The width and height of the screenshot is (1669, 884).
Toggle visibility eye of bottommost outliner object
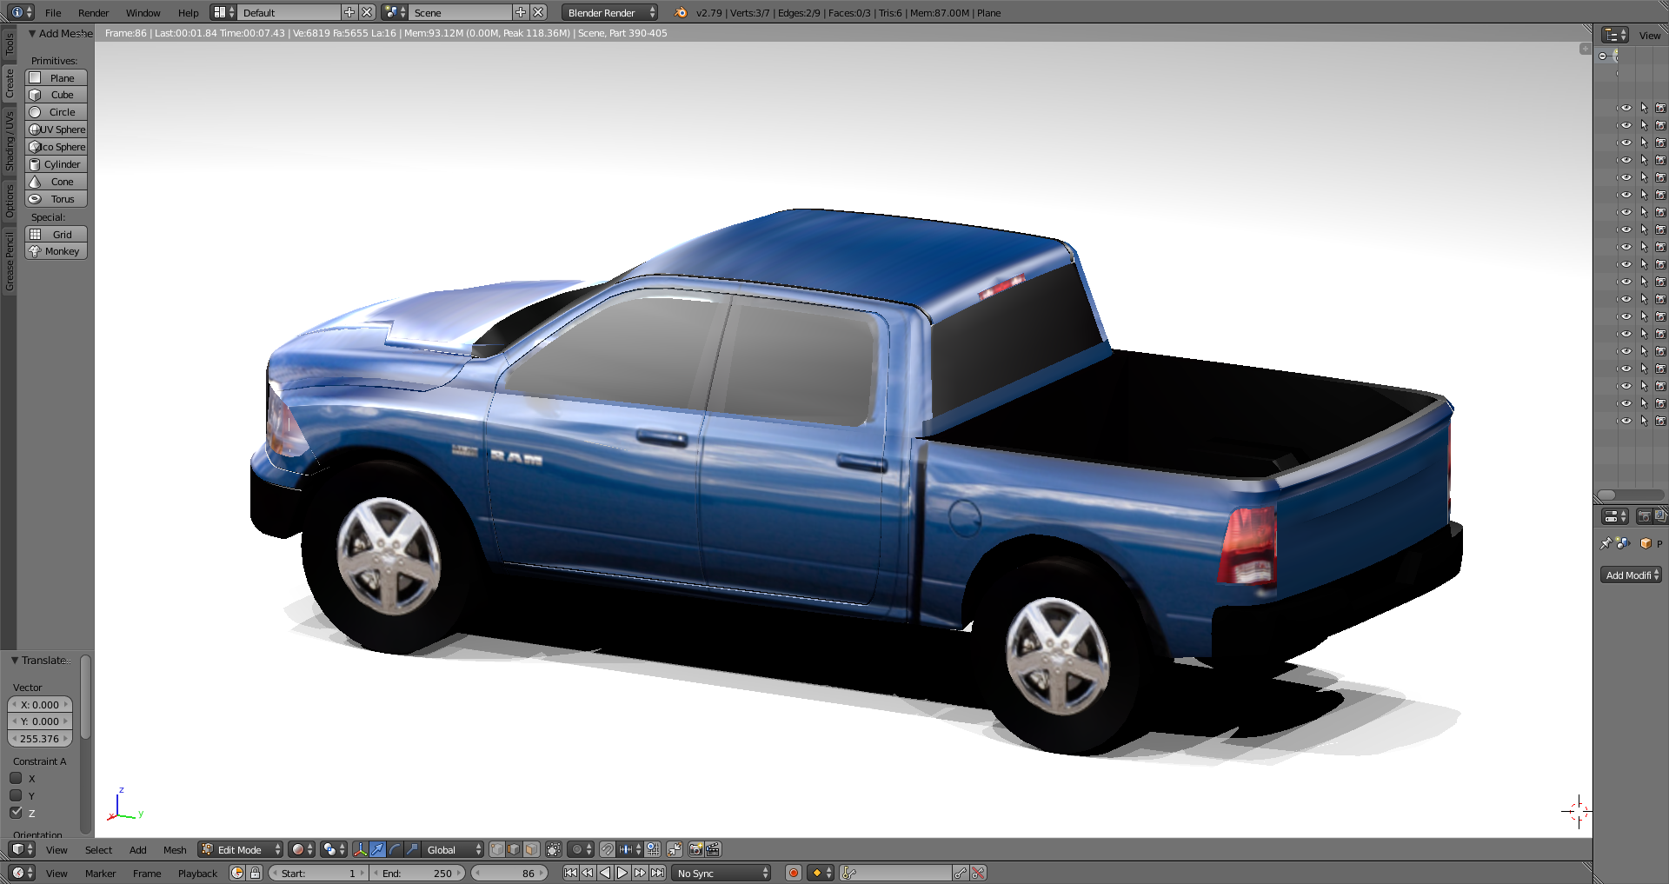[x=1626, y=421]
